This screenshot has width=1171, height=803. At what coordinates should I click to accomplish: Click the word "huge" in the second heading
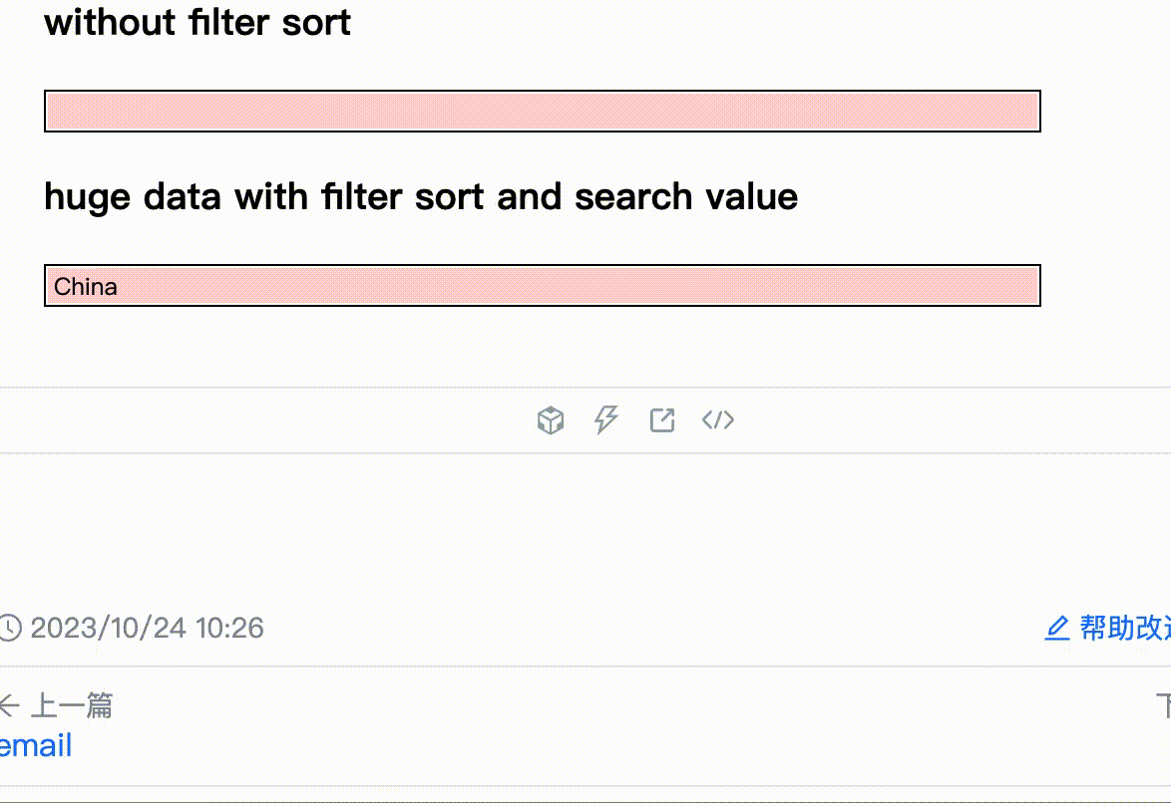(x=87, y=197)
